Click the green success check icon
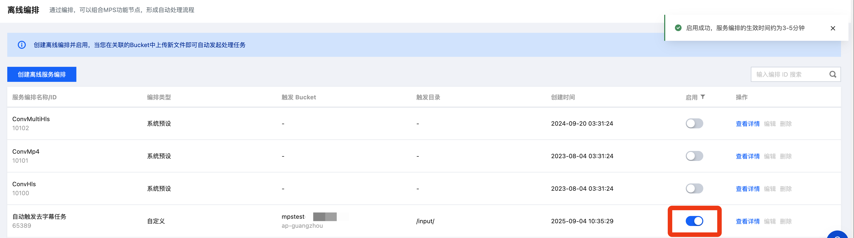The height and width of the screenshot is (238, 854). pyautogui.click(x=678, y=28)
